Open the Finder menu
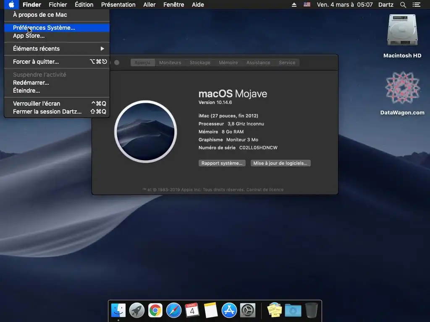This screenshot has width=430, height=322. (x=32, y=5)
